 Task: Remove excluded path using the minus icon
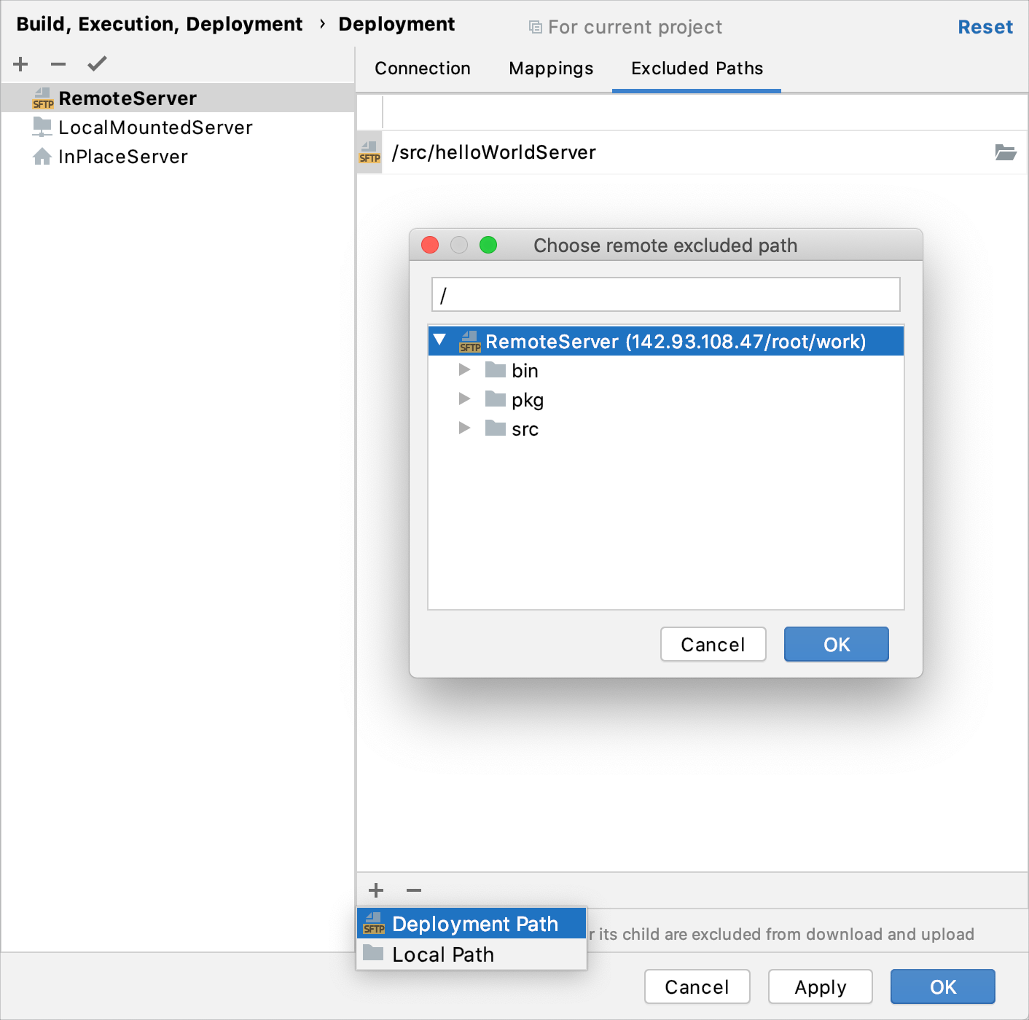click(x=413, y=890)
